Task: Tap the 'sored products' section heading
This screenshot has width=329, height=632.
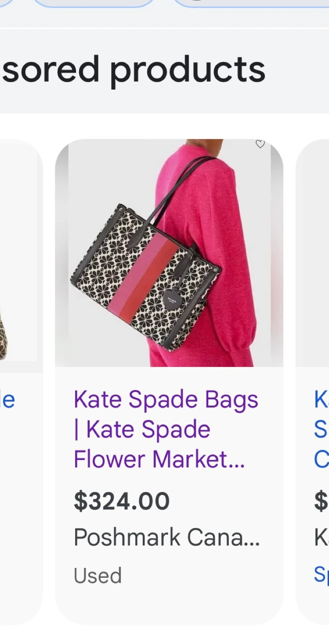Action: coord(133,70)
